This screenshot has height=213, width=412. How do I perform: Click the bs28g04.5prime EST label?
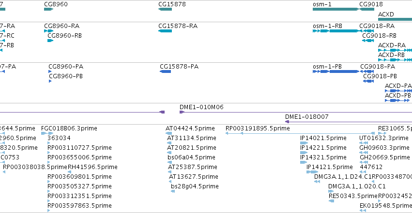tap(195, 186)
